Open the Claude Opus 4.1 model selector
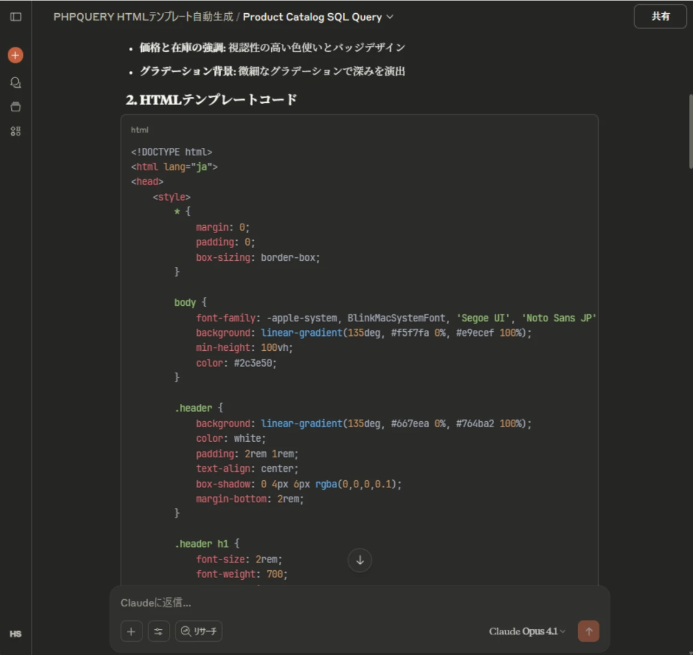This screenshot has height=655, width=693. tap(526, 631)
